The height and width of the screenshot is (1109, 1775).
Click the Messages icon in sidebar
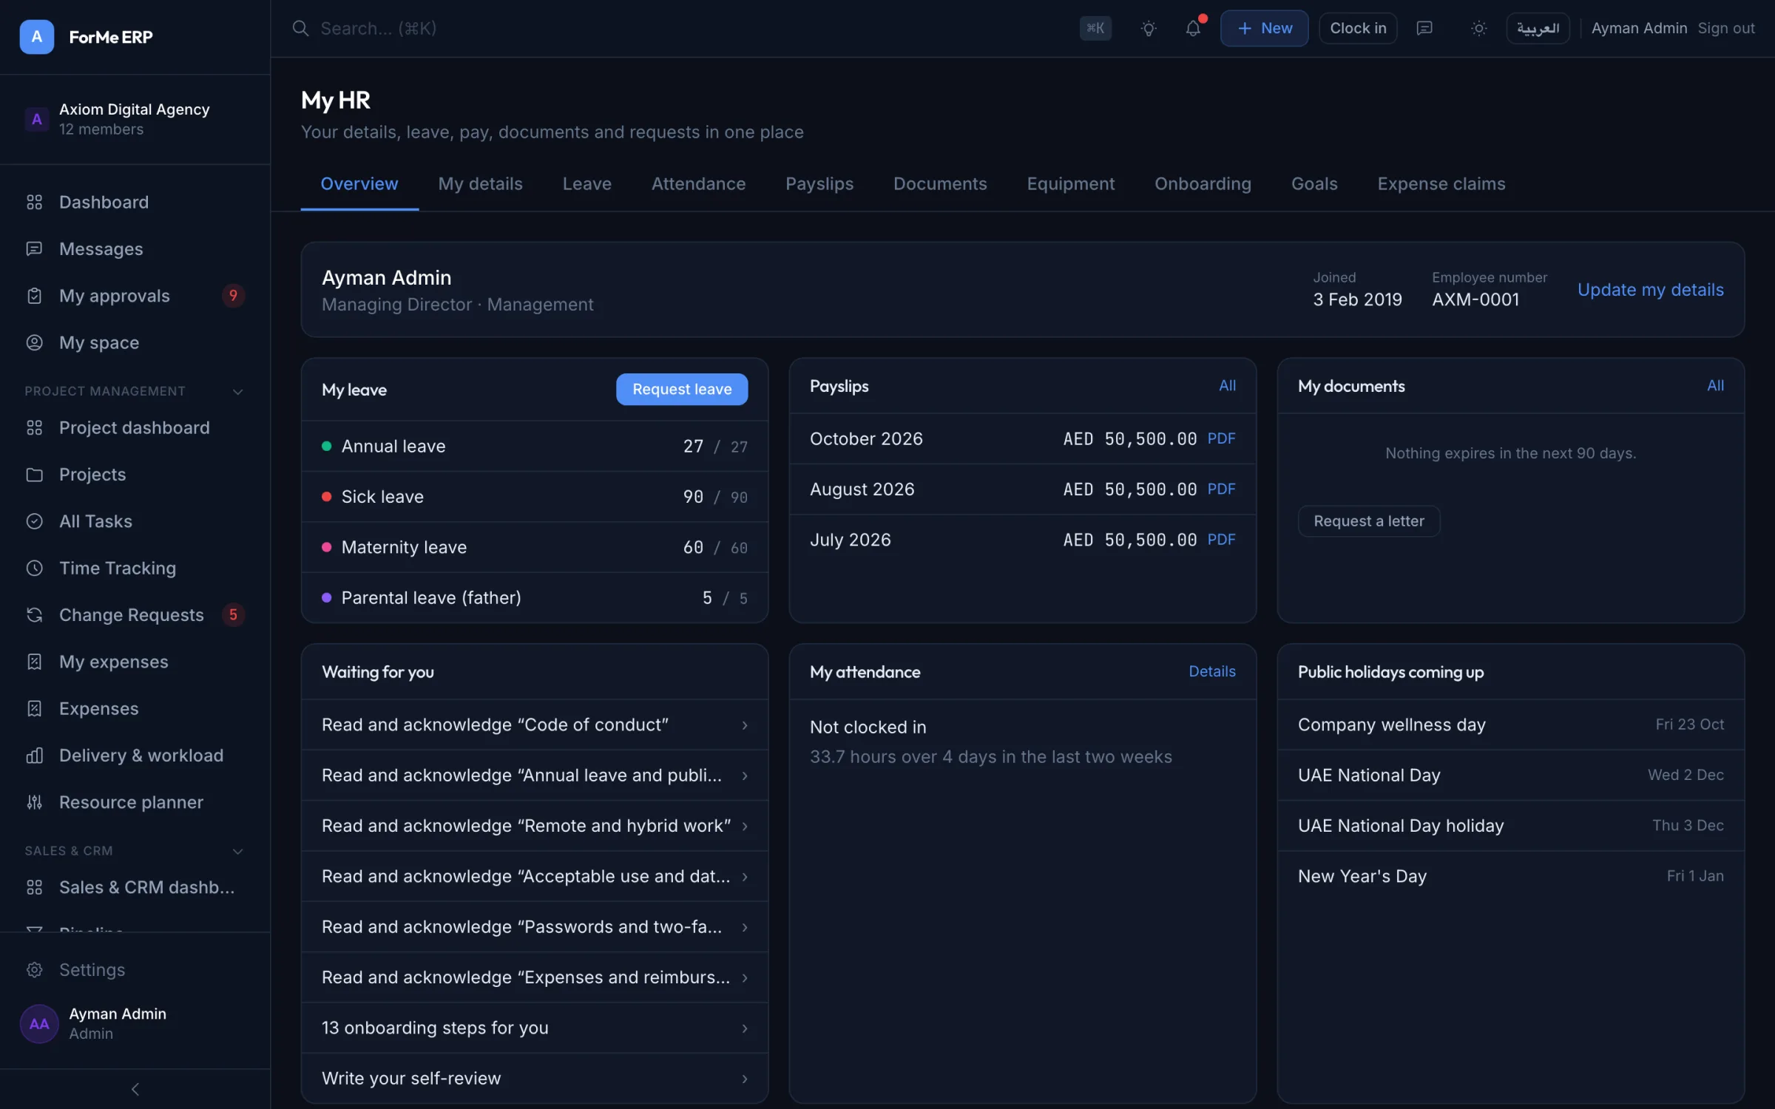[x=34, y=248]
